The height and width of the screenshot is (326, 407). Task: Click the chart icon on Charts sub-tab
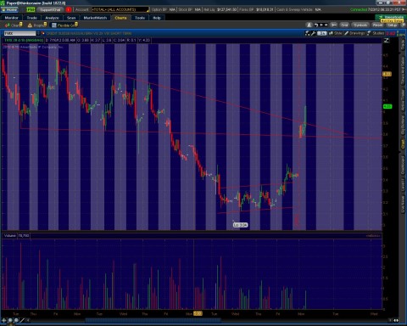7,25
